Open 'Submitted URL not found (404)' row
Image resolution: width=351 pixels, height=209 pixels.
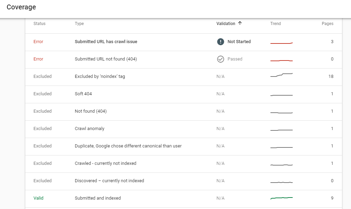106,59
